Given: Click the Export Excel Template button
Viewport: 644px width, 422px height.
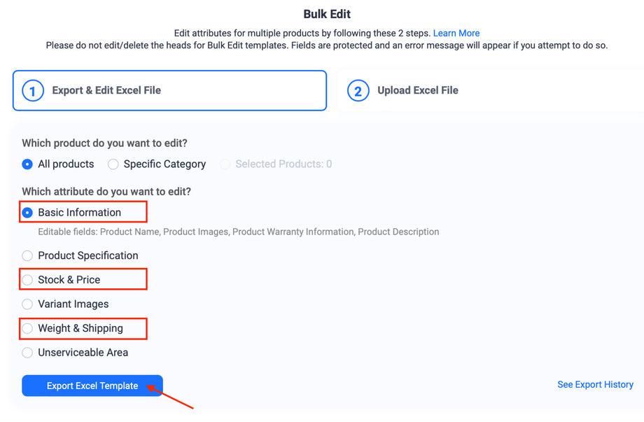Looking at the screenshot, I should [x=92, y=386].
